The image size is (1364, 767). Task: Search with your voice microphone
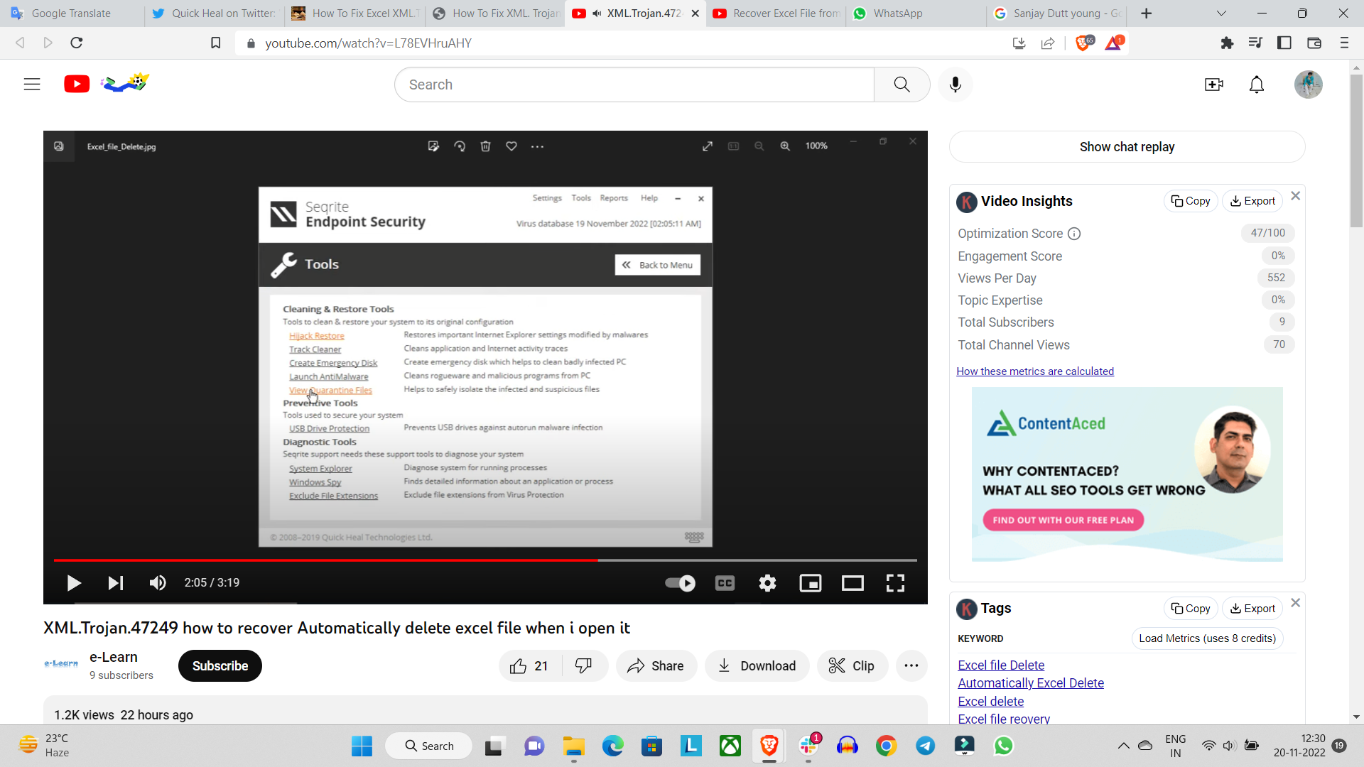click(x=956, y=85)
